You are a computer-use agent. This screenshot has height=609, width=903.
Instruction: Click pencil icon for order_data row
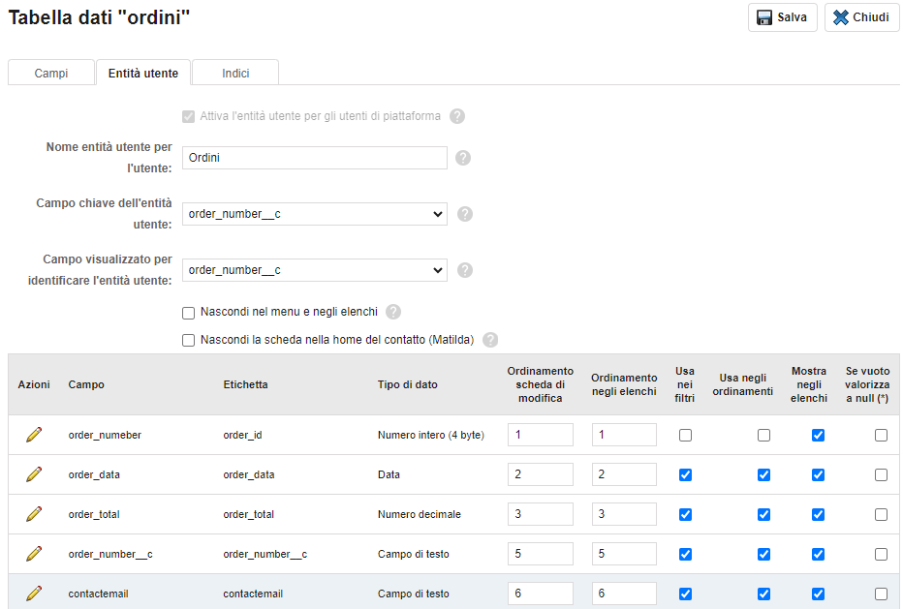[34, 474]
